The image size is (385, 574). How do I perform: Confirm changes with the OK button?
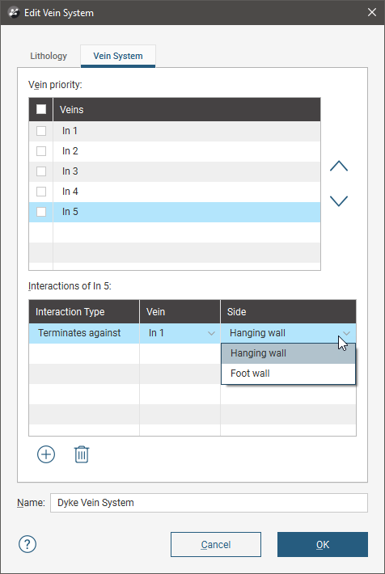323,544
